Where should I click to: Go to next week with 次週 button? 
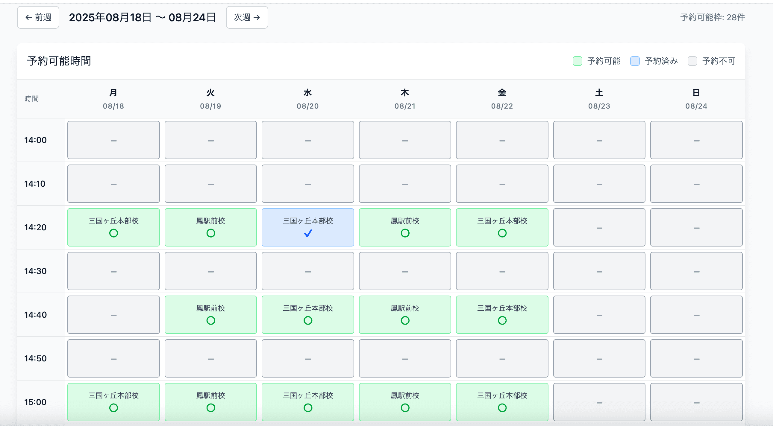click(x=247, y=17)
